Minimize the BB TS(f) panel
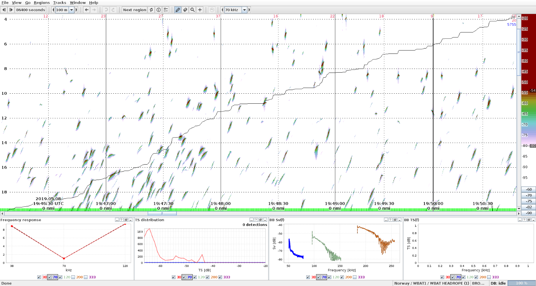536x286 pixels. (533, 220)
